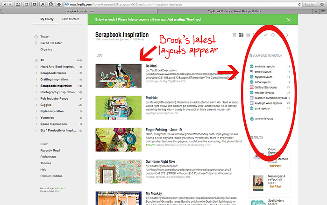Click the Gallery Standouts feed icon
Viewport: 327px width, 205px height.
point(251,88)
